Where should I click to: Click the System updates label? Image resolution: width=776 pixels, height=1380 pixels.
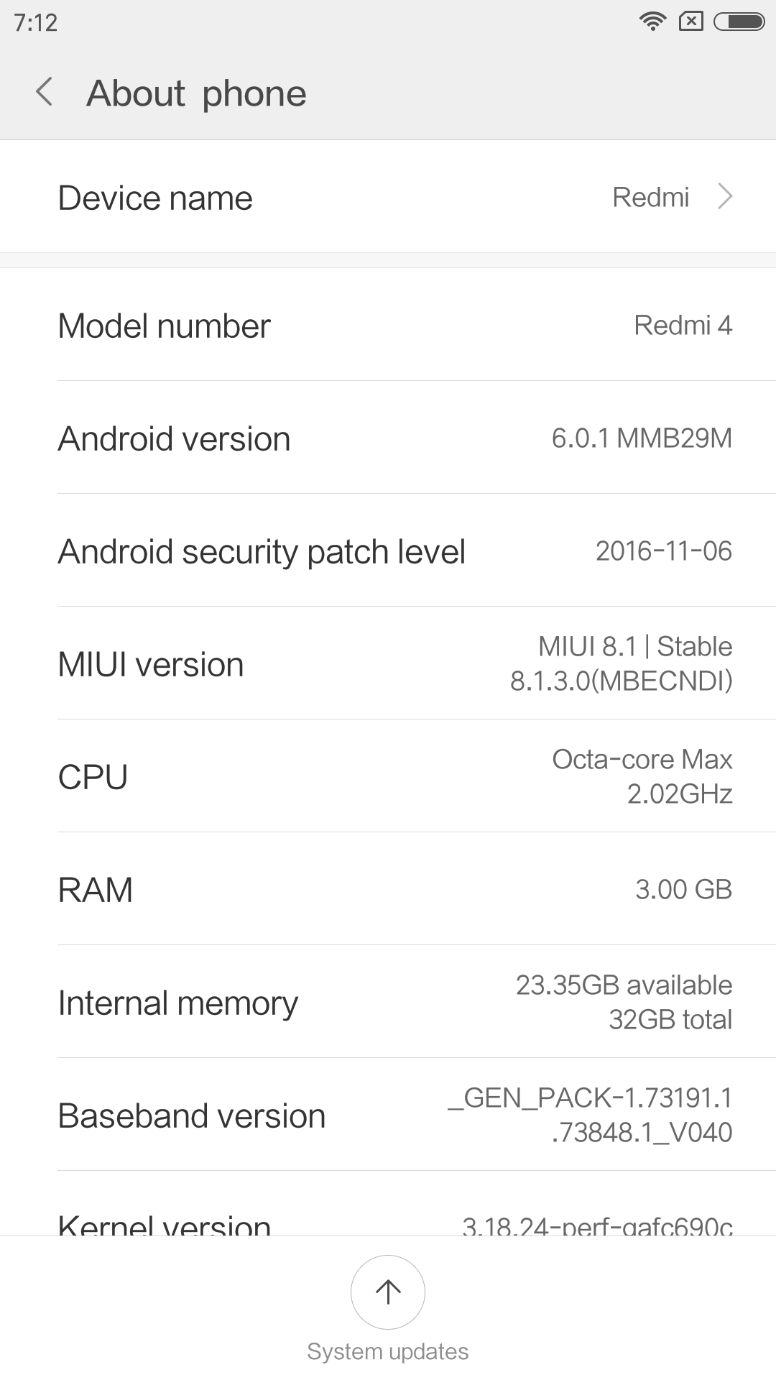point(388,1351)
